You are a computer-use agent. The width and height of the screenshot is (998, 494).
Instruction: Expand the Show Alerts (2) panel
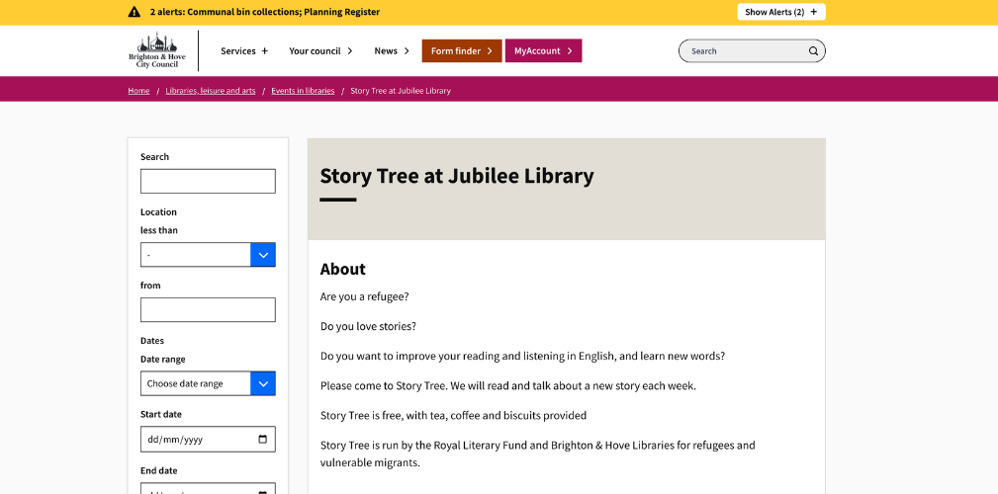(780, 12)
